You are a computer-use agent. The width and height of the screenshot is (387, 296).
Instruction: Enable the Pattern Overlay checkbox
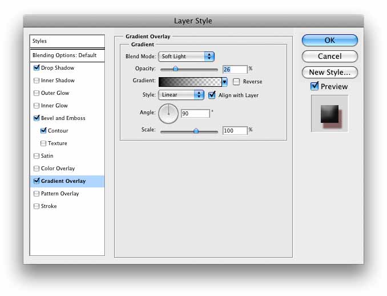[37, 194]
